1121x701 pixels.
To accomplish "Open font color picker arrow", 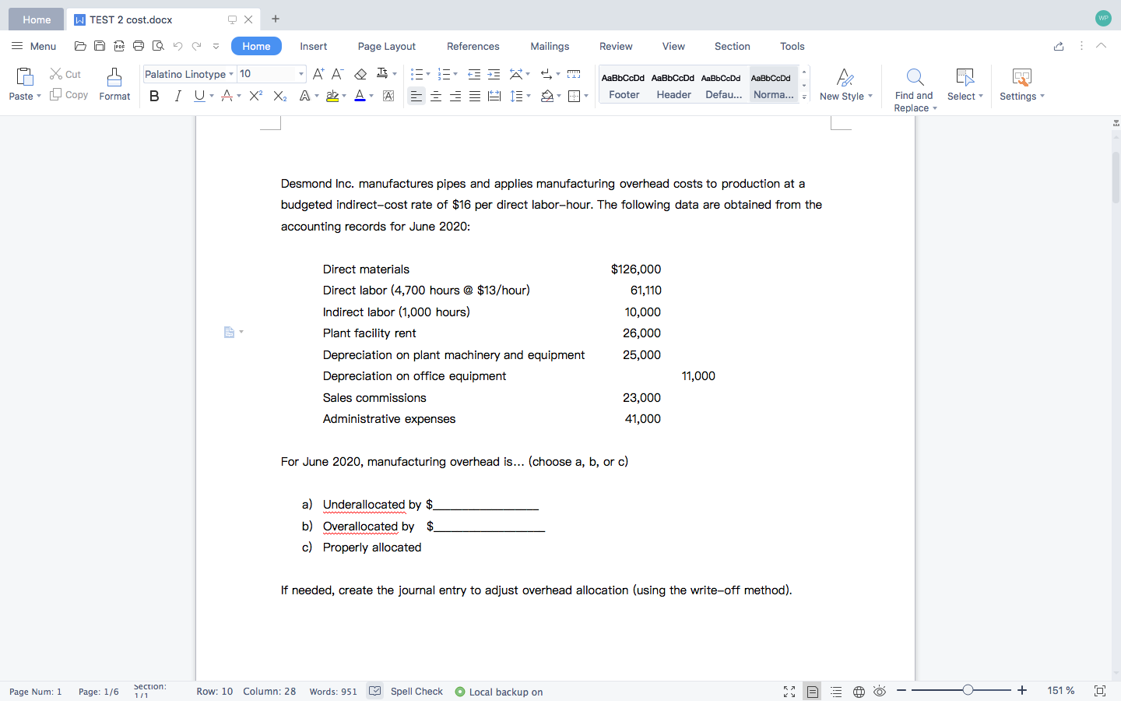I will [x=371, y=96].
